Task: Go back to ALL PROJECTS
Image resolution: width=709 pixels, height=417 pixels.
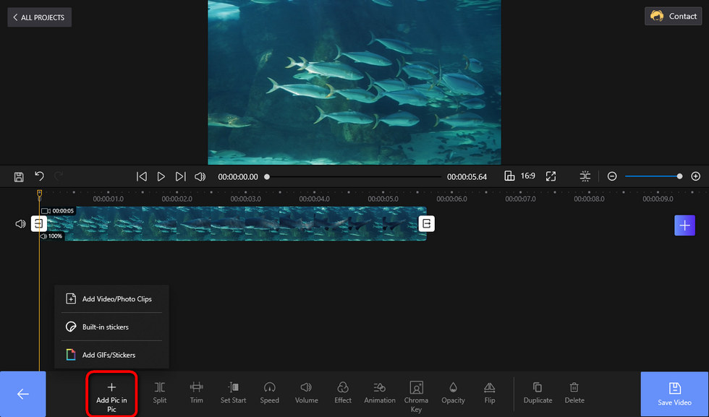Action: (39, 17)
